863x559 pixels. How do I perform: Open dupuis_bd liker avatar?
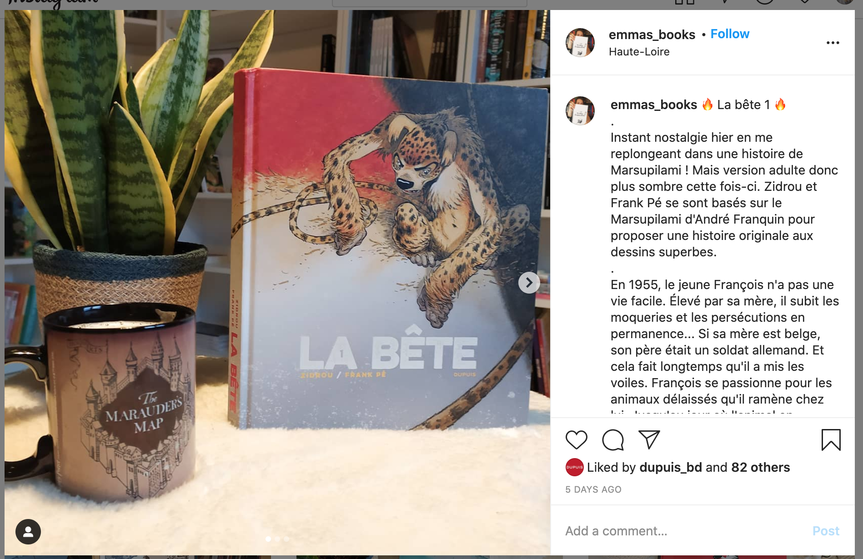[x=574, y=467]
